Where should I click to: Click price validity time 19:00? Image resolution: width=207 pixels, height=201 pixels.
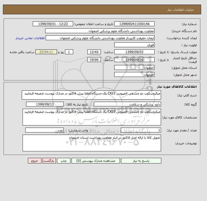[94, 60]
